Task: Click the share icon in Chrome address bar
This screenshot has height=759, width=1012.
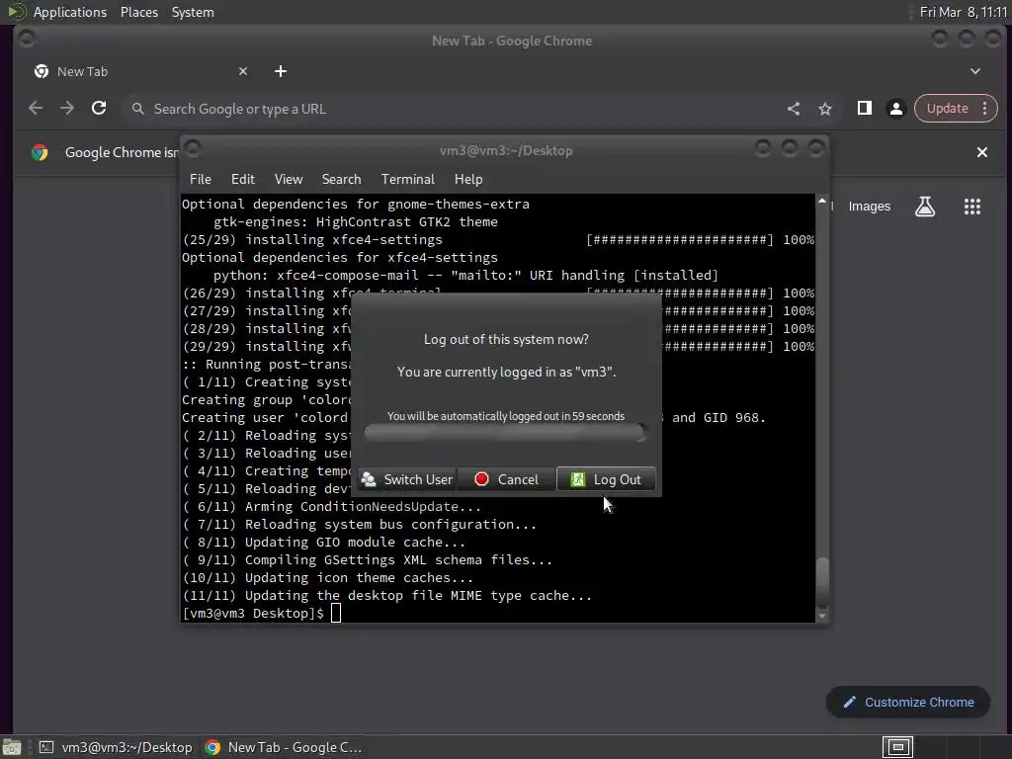Action: (794, 109)
